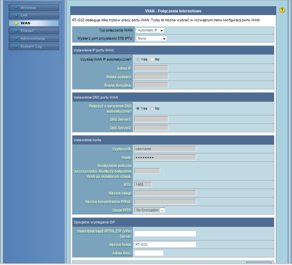Viewport: 292px width, 265px height.
Task: Open the LAN menu section
Action: pos(34,15)
